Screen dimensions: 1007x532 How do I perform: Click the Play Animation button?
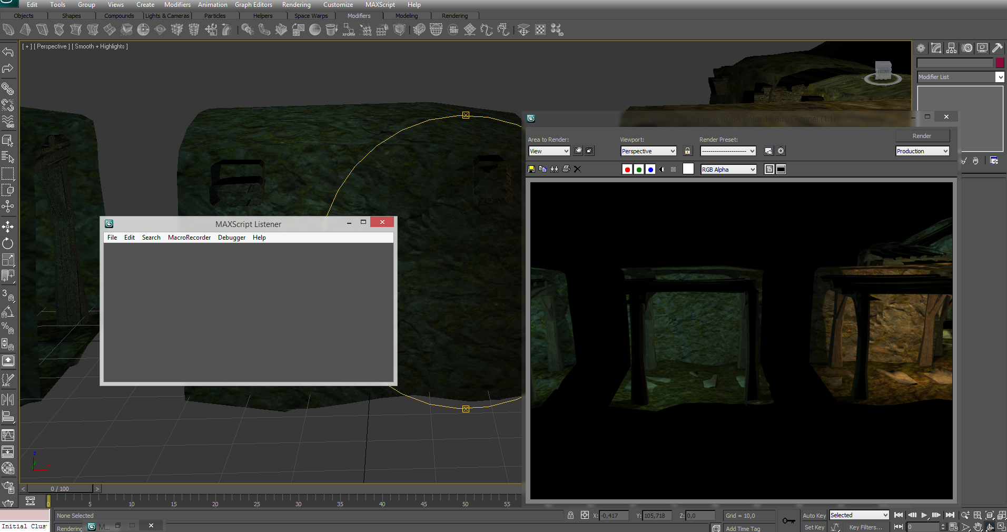click(924, 515)
